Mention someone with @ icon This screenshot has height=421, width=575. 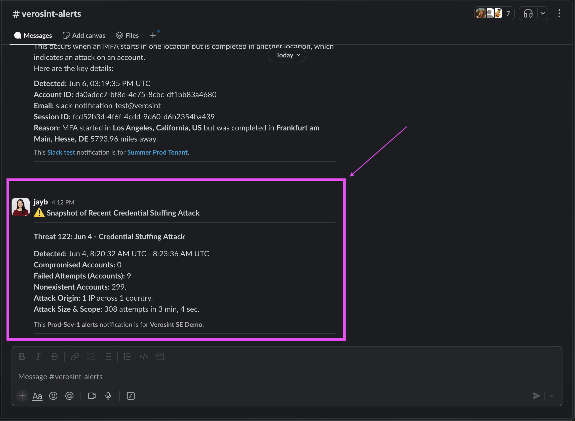click(x=69, y=396)
